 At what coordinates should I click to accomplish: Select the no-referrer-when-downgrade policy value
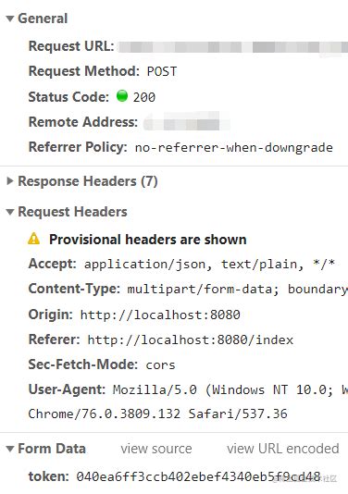[x=234, y=147]
